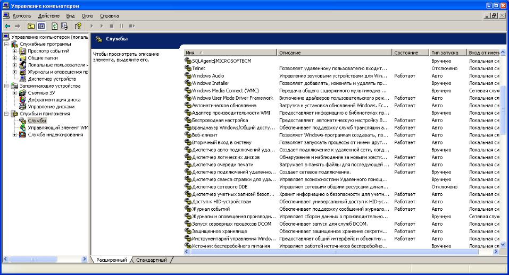The width and height of the screenshot is (509, 275).
Task: Click the Общие папки tree icon
Action: click(23, 58)
